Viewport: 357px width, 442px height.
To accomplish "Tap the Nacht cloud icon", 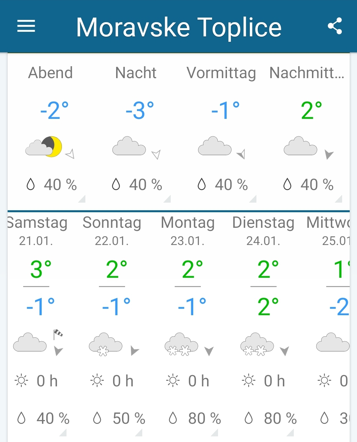I will coord(129,146).
